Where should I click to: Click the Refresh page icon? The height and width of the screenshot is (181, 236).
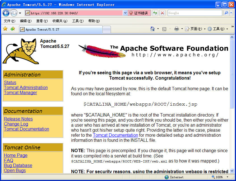(x=155, y=13)
